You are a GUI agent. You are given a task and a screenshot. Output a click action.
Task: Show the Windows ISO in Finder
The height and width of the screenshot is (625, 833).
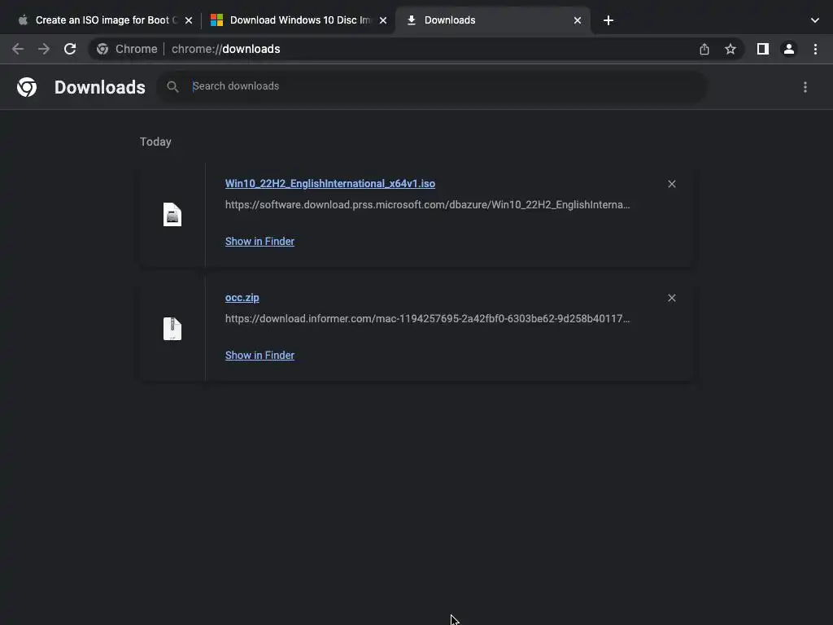tap(259, 242)
